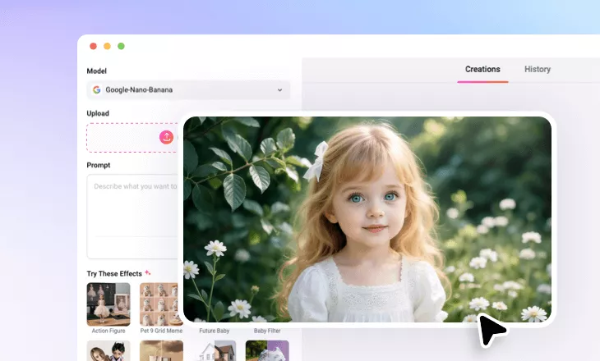Click the green maximize window dot
The image size is (600, 361).
[121, 46]
